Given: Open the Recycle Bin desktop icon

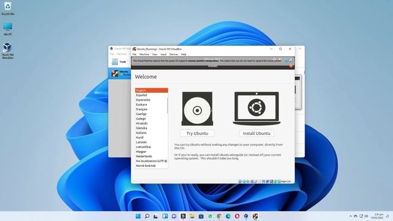Looking at the screenshot, I should coord(7,8).
